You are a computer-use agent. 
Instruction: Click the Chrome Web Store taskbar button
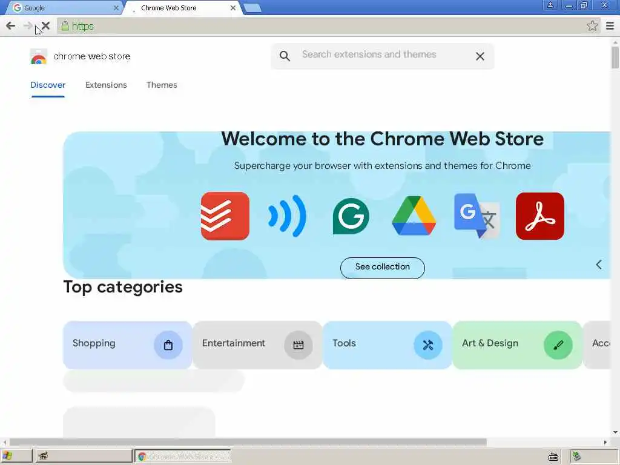pyautogui.click(x=183, y=456)
